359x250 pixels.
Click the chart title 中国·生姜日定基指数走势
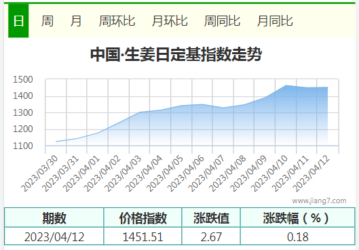click(176, 54)
